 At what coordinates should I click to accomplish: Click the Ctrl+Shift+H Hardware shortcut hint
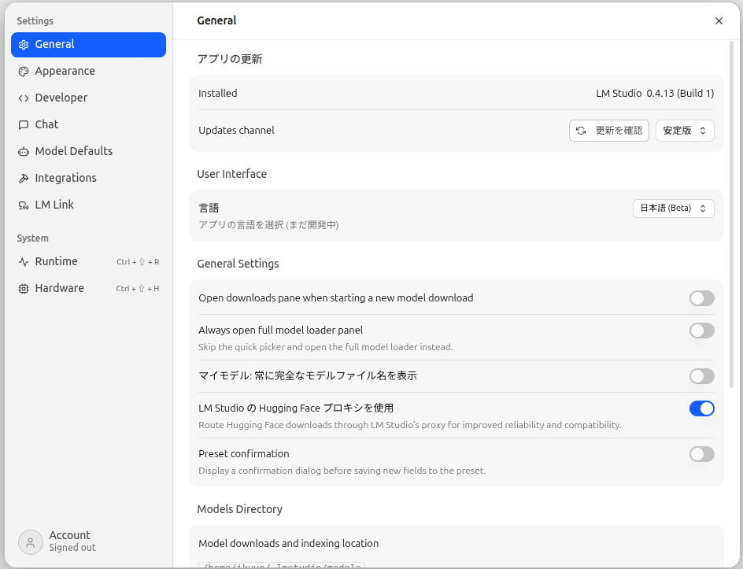click(138, 289)
